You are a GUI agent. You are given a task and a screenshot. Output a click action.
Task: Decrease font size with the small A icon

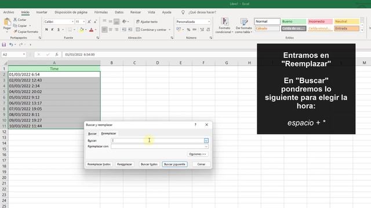click(x=95, y=22)
